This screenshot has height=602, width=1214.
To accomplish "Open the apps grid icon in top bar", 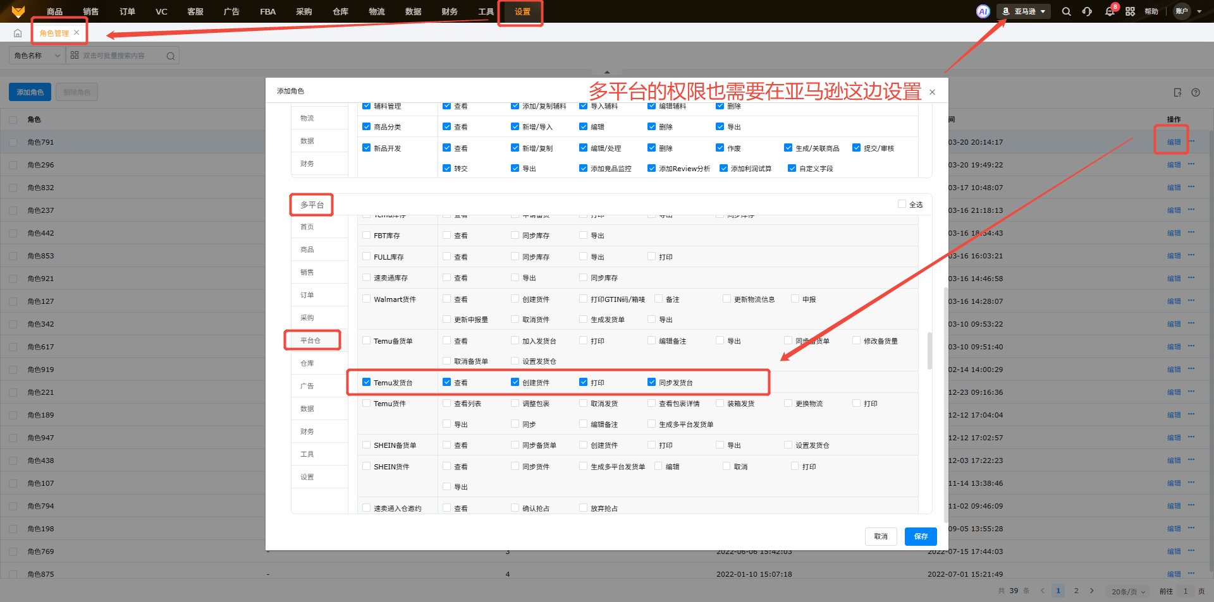I will (x=1130, y=11).
